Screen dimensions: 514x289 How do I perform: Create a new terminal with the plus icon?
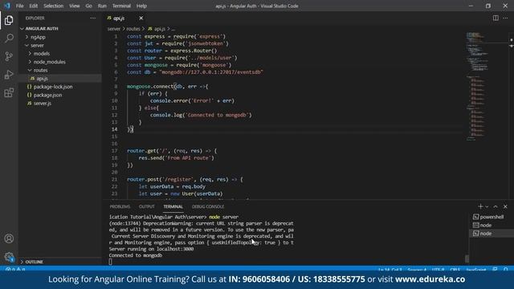pyautogui.click(x=480, y=206)
